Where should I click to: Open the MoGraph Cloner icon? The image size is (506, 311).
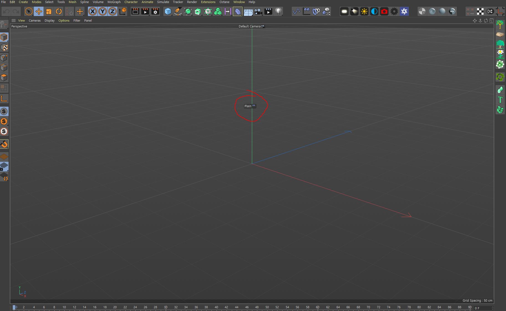pyautogui.click(x=208, y=11)
